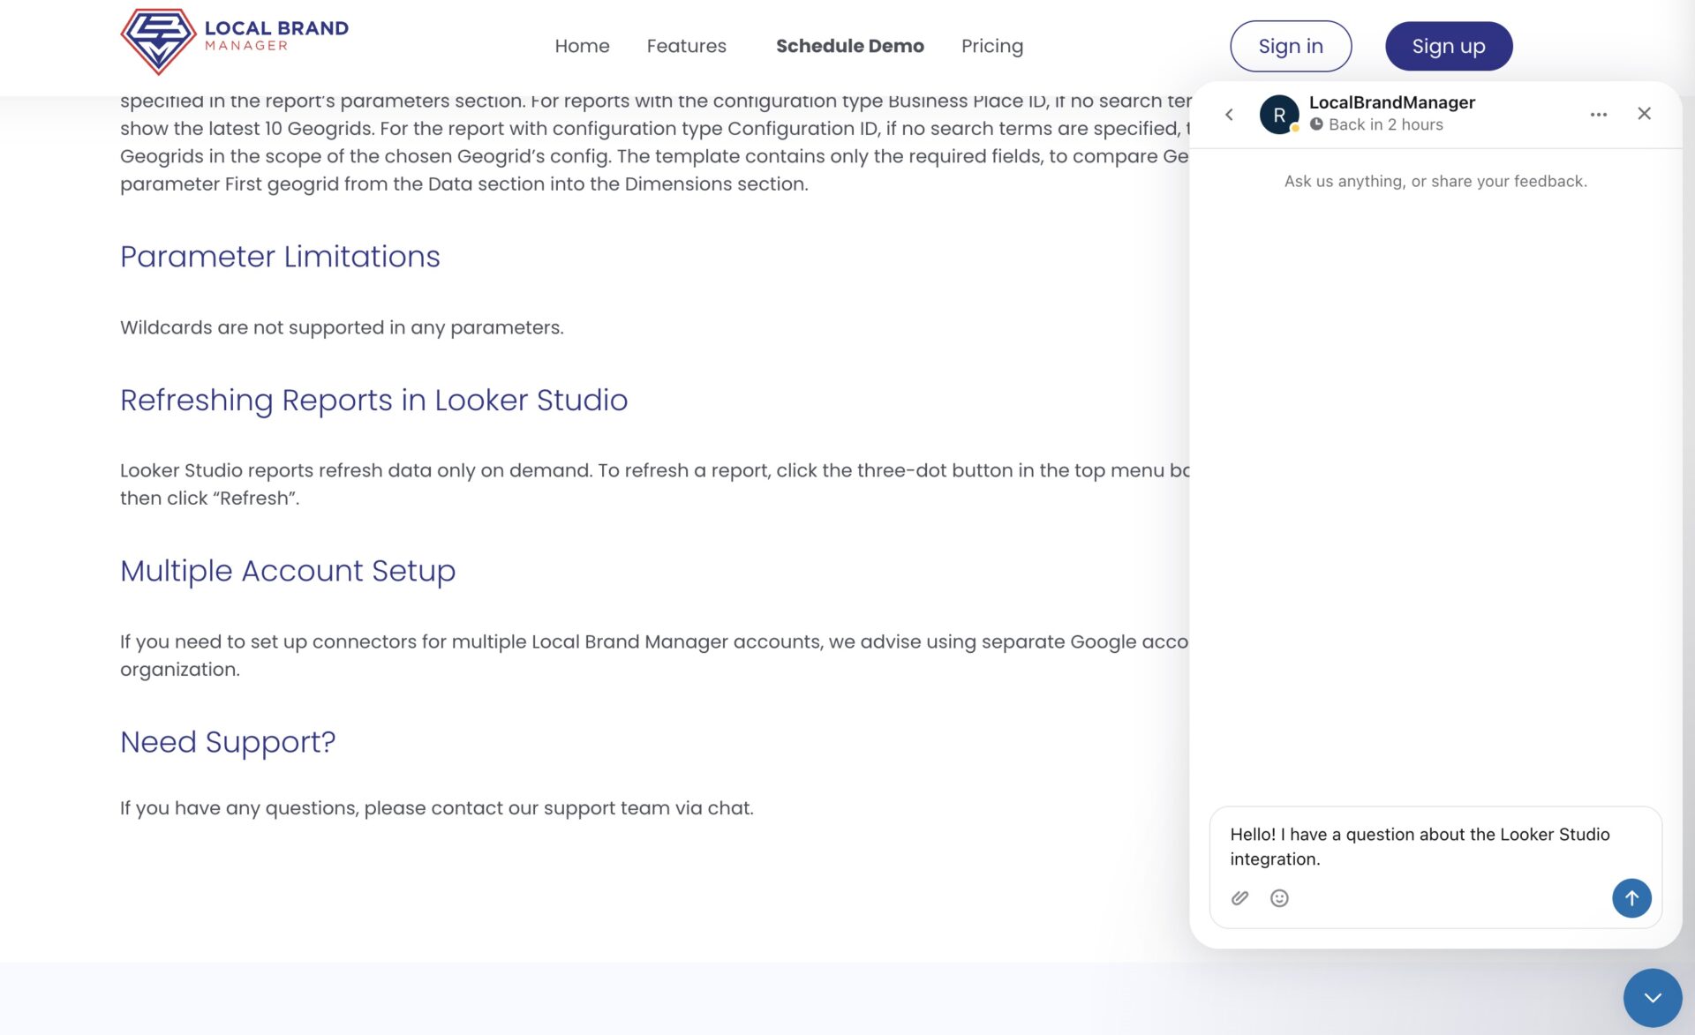Screen dimensions: 1695x1035
Task: Attach a file using paperclip icon
Action: 1239,898
